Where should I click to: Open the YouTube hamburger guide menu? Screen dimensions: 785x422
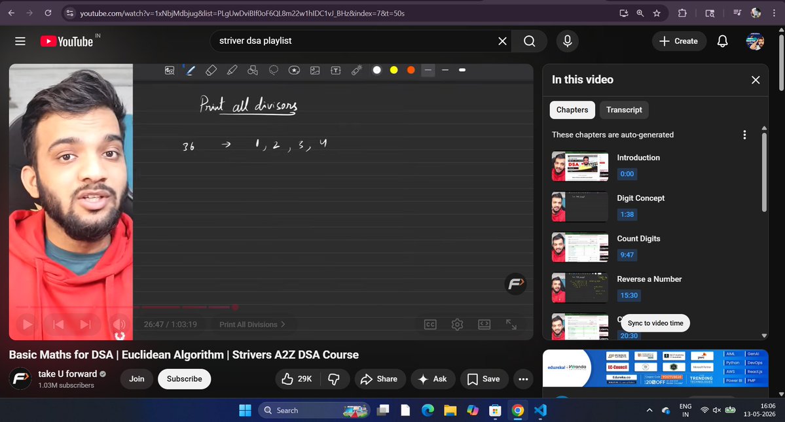[x=20, y=41]
